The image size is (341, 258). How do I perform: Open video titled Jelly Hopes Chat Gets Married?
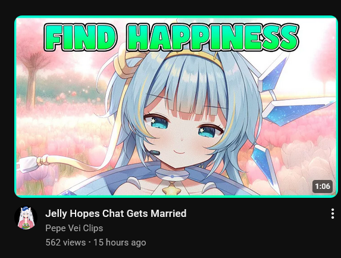115,213
